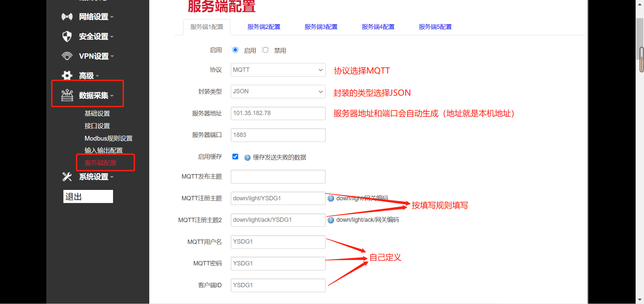Image resolution: width=644 pixels, height=304 pixels.
Task: Click the 退出 logout button
Action: point(88,196)
